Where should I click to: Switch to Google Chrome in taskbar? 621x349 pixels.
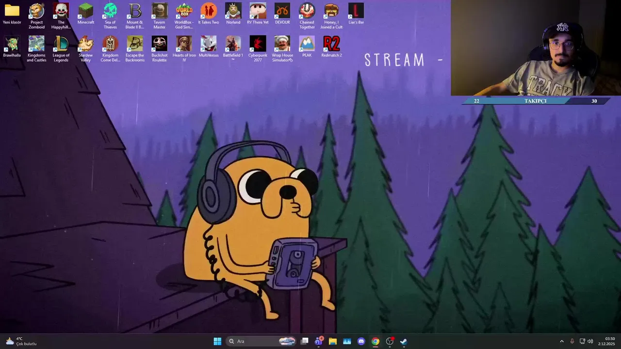tap(375, 341)
